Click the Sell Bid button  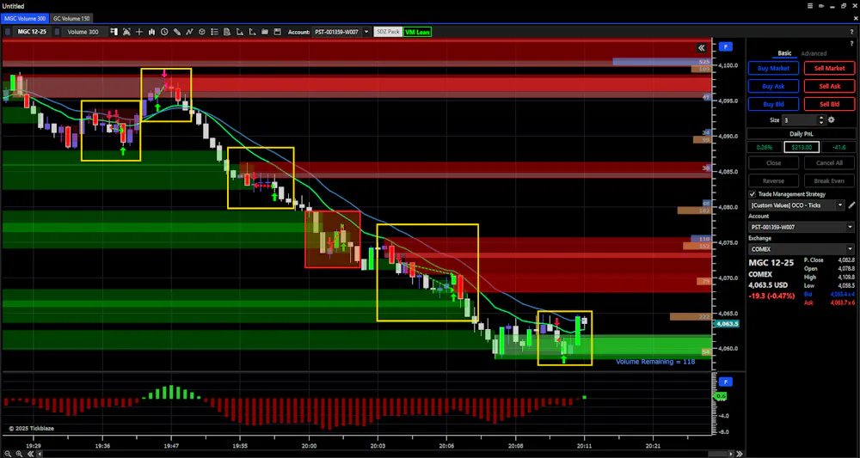click(829, 103)
